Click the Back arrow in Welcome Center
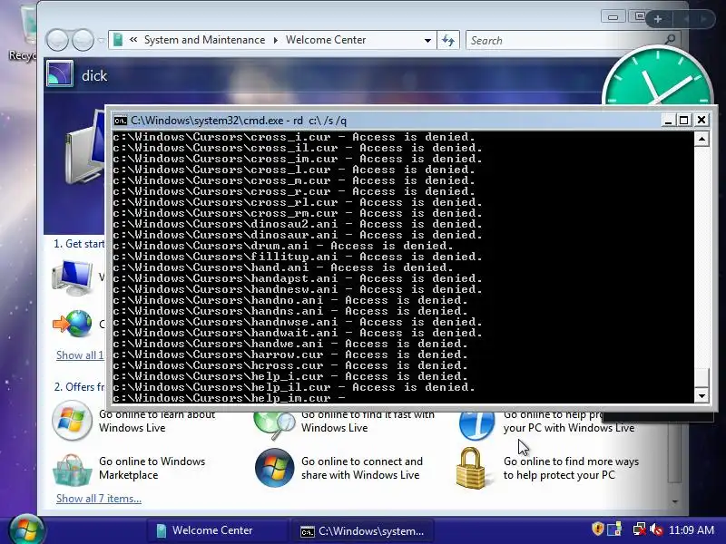Image resolution: width=726 pixels, height=544 pixels. click(x=57, y=40)
